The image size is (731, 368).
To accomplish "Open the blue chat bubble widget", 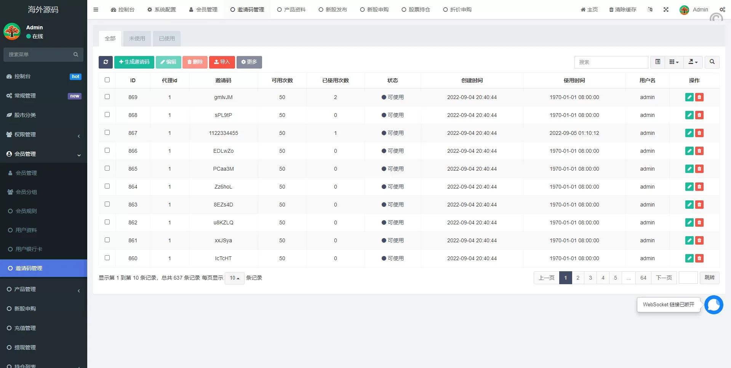I will click(713, 305).
